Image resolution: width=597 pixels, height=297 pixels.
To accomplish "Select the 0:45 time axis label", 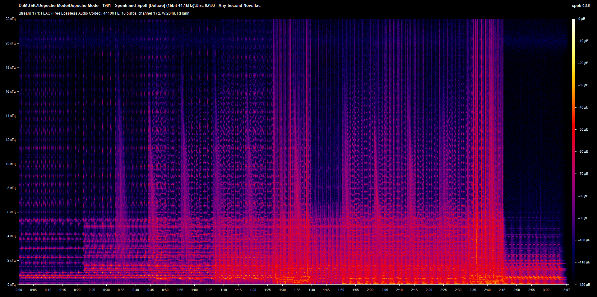I will tap(150, 290).
